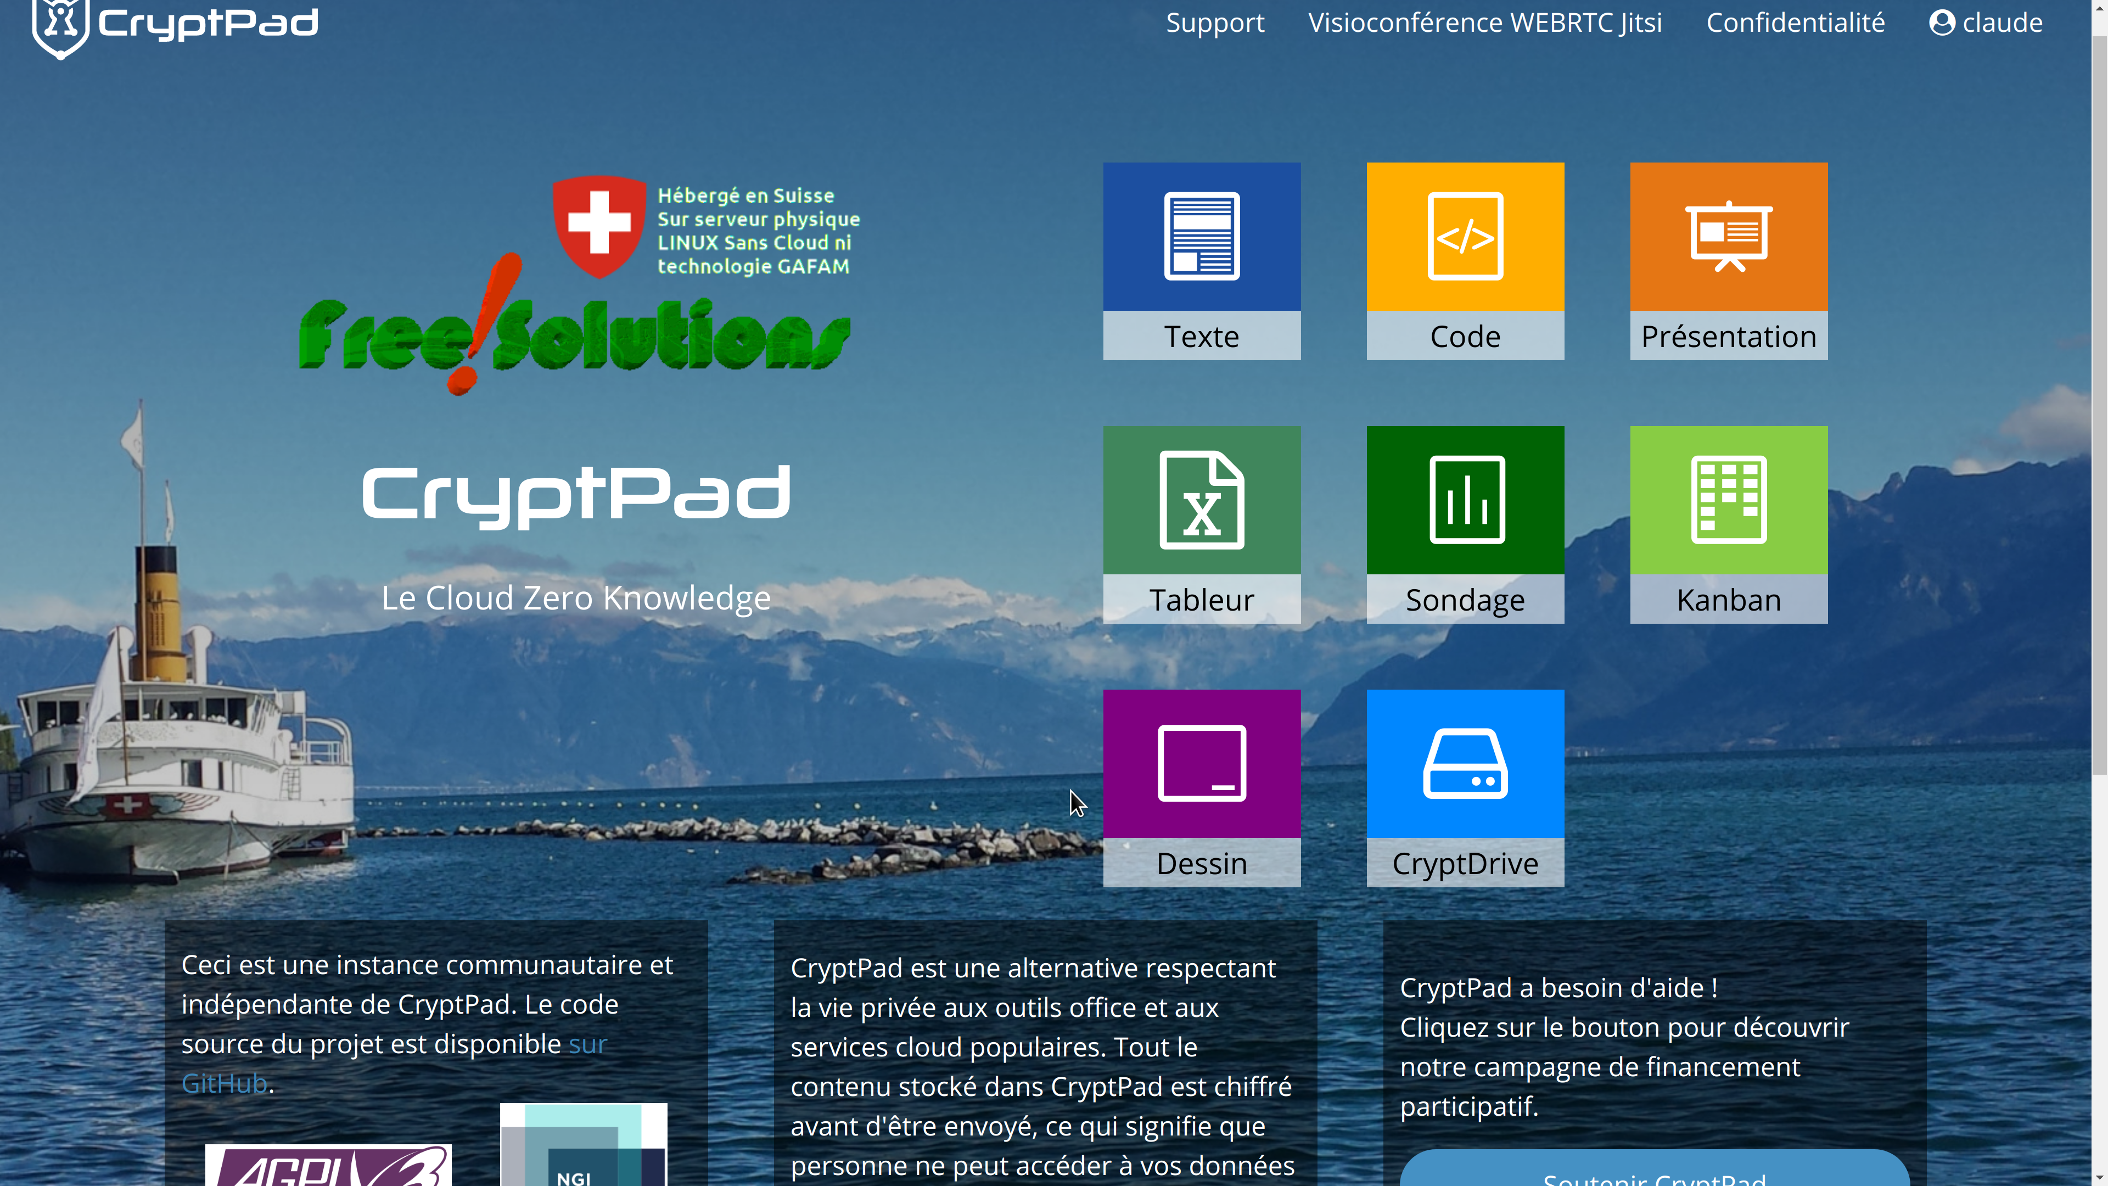The height and width of the screenshot is (1186, 2108).
Task: Click the AGPLv3 license logo
Action: click(x=328, y=1166)
